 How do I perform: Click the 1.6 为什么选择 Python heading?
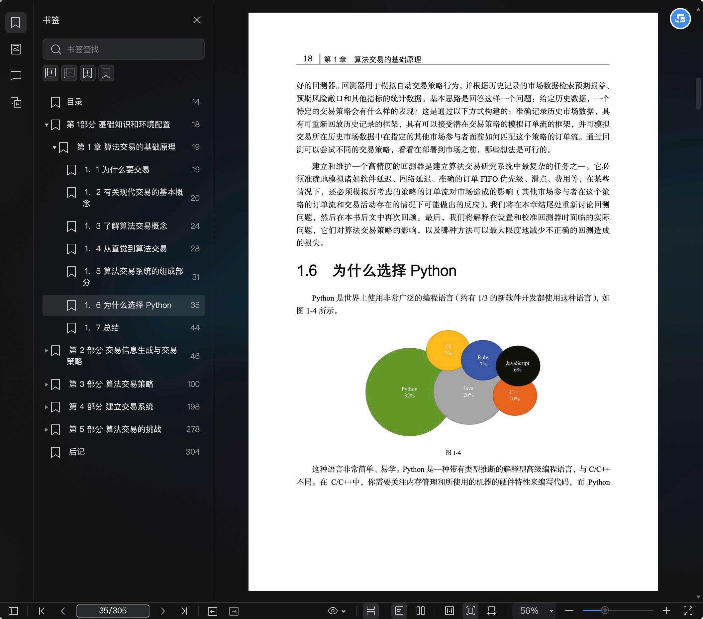(376, 271)
